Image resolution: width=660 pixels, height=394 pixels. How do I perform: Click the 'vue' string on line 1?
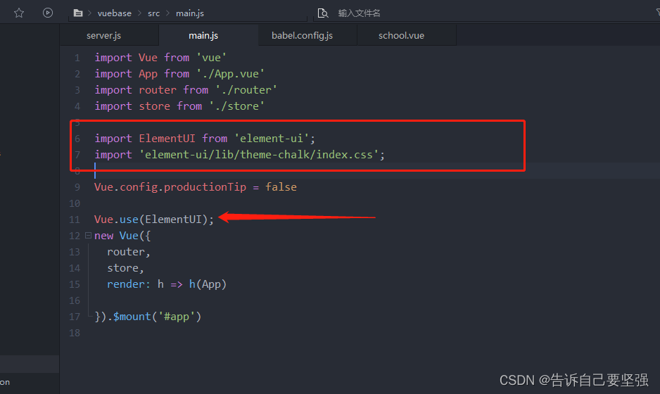pyautogui.click(x=211, y=58)
